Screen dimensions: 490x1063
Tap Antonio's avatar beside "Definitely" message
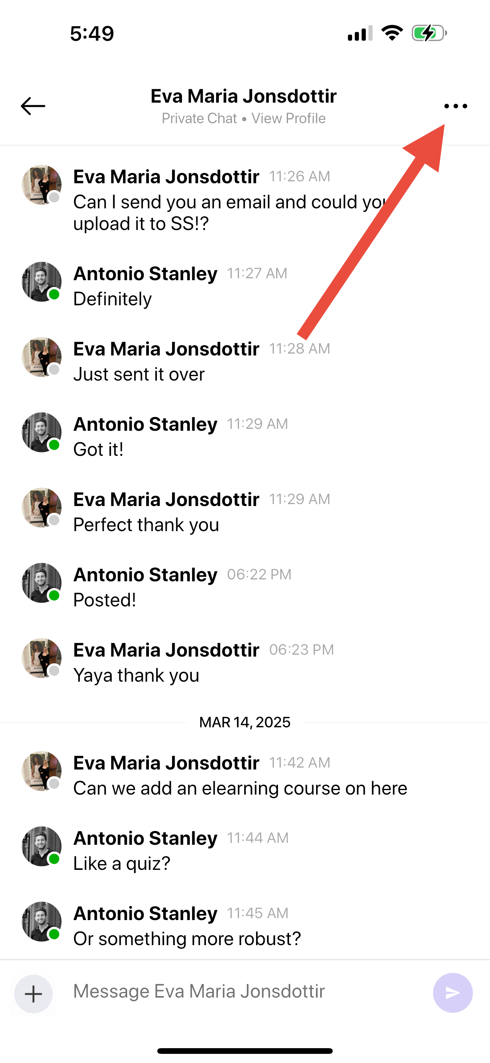point(41,282)
